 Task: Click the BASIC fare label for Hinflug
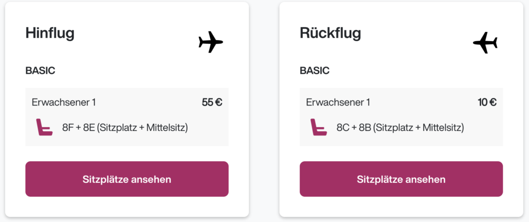(x=40, y=71)
